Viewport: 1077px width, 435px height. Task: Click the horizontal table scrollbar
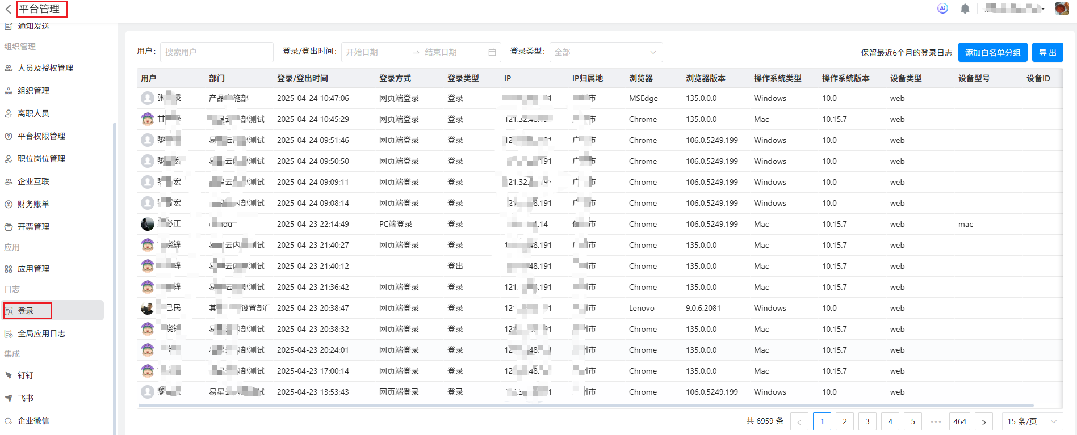[585, 406]
